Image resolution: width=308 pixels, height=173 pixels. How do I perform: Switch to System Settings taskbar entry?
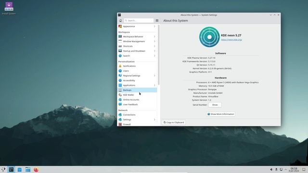coord(12,170)
